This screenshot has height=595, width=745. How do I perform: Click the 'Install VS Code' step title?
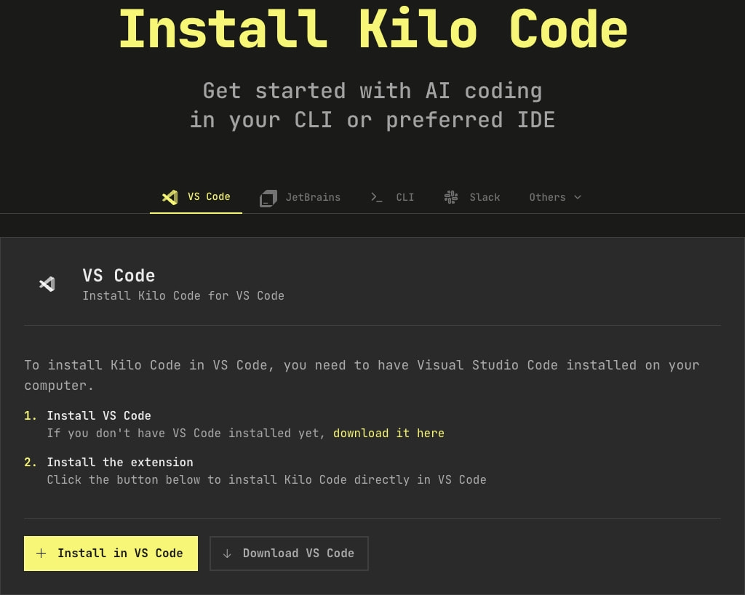coord(99,415)
